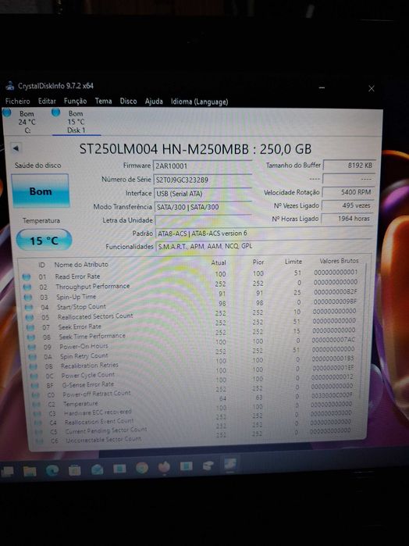This screenshot has width=409, height=546.
Task: Click the status circle beside Recalibration Retries
Action: click(33, 366)
